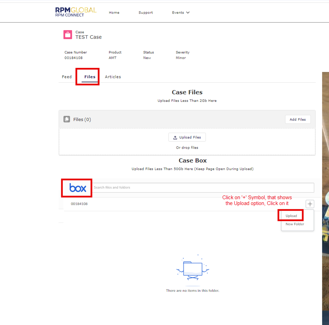329x325 pixels.
Task: Switch to the Feed tab
Action: [x=66, y=77]
